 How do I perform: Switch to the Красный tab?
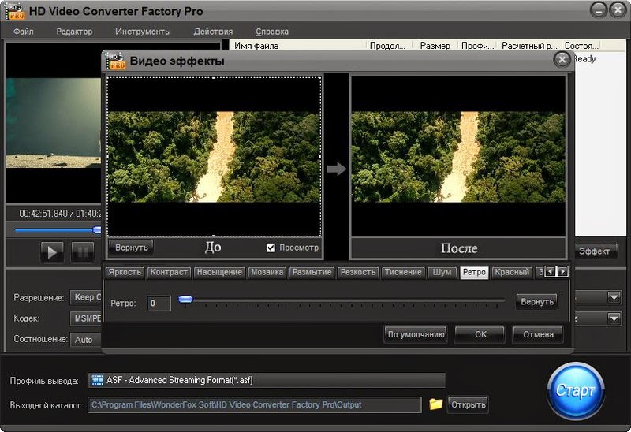(512, 272)
